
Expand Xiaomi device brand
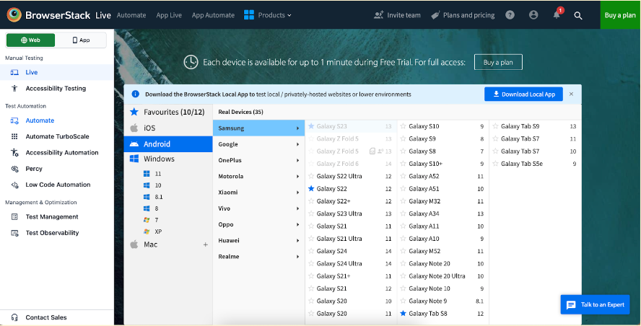coord(258,193)
